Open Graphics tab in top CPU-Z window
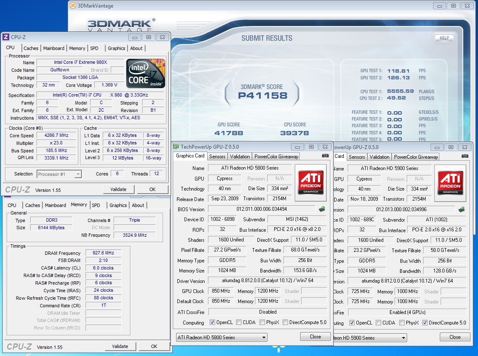478x356 pixels. point(117,48)
